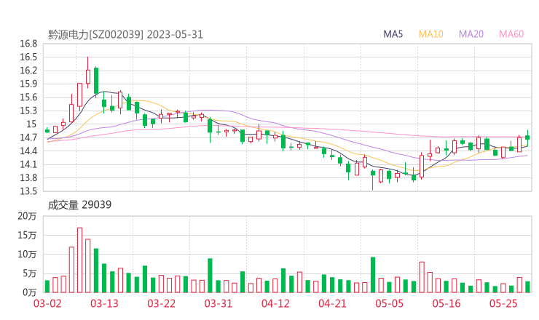Image resolution: width=539 pixels, height=320 pixels.
Task: Click the 10万 volume axis label
Action: click(x=28, y=255)
